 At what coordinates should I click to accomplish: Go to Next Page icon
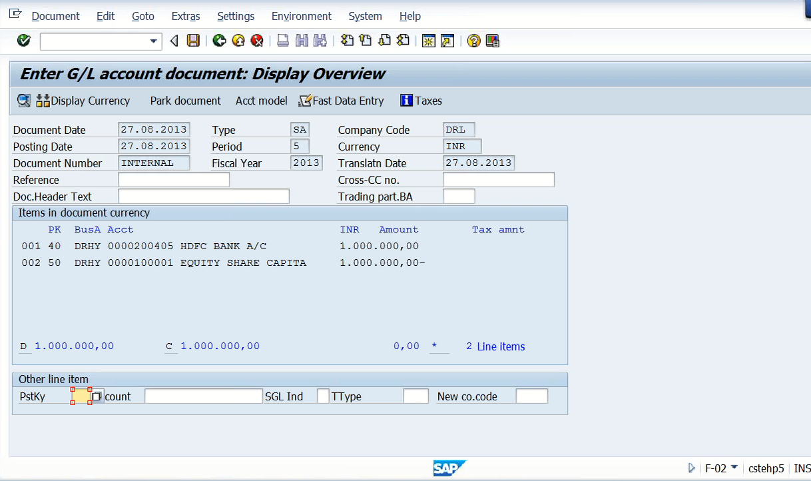(384, 41)
